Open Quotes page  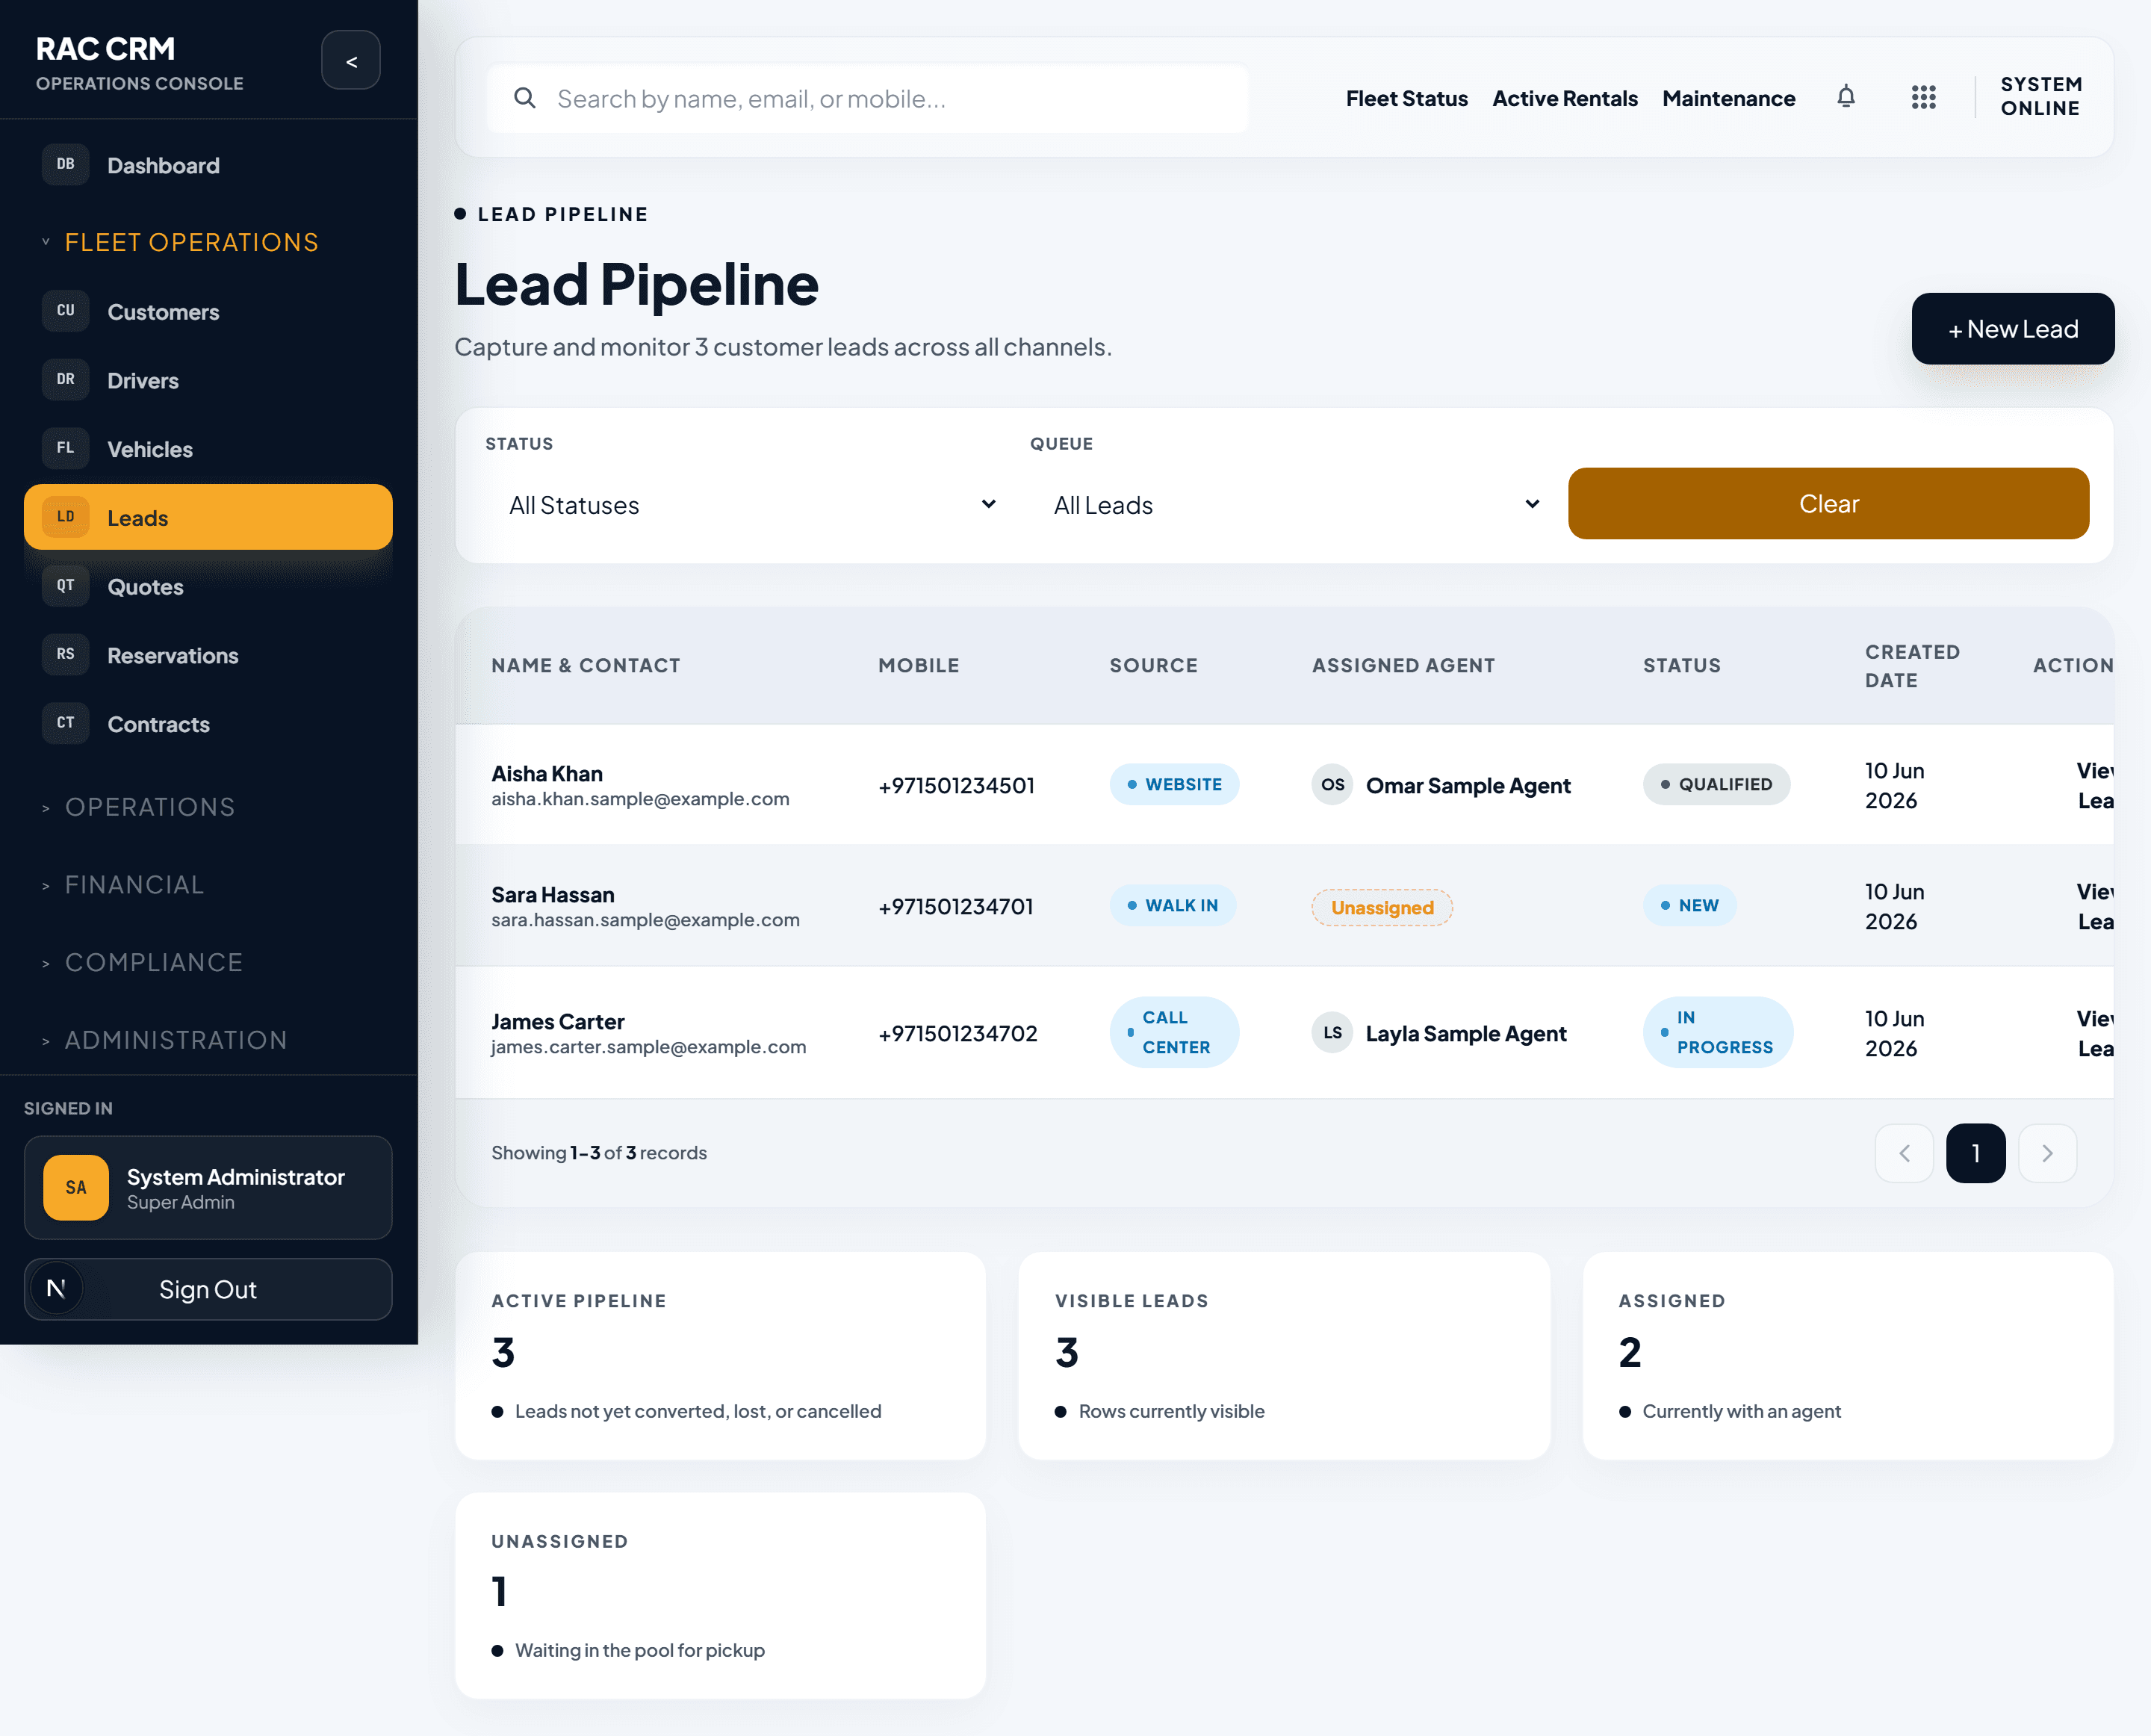[208, 587]
